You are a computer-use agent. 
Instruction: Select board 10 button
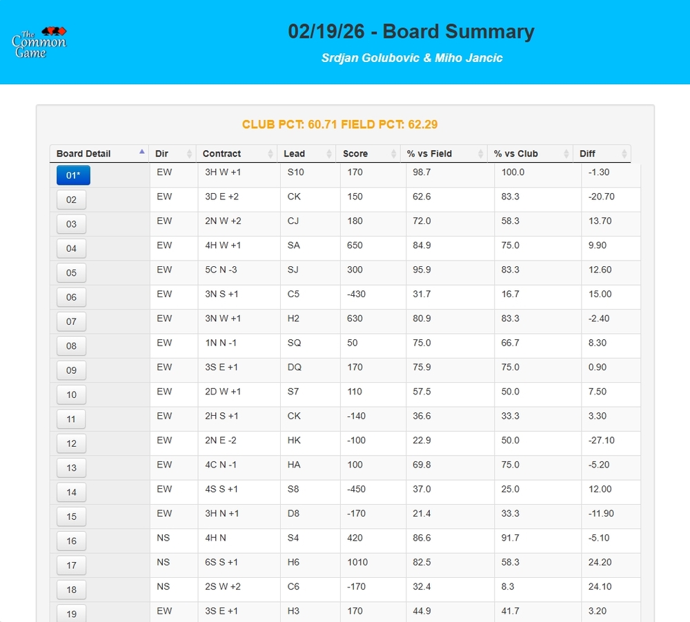pos(72,395)
